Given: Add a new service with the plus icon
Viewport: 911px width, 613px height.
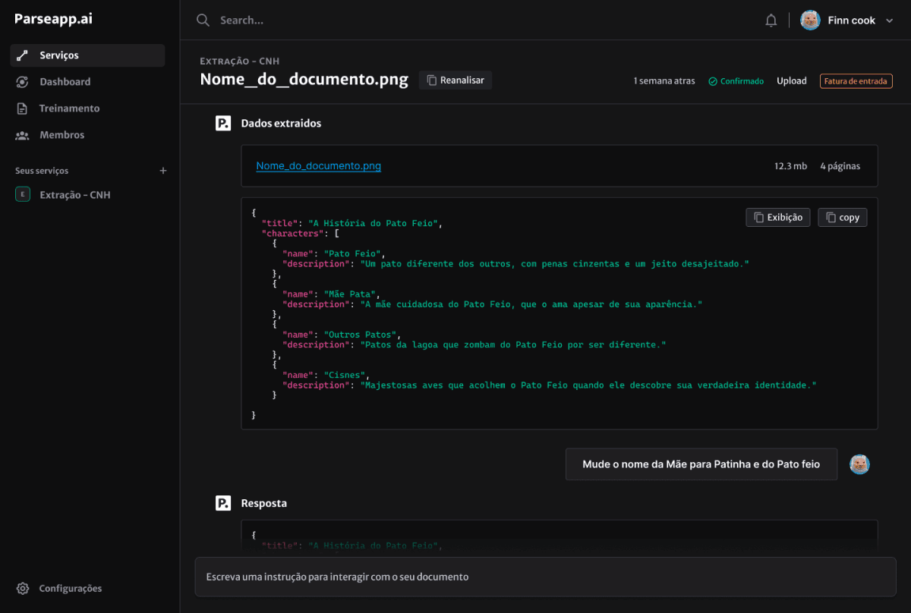Looking at the screenshot, I should click(162, 171).
